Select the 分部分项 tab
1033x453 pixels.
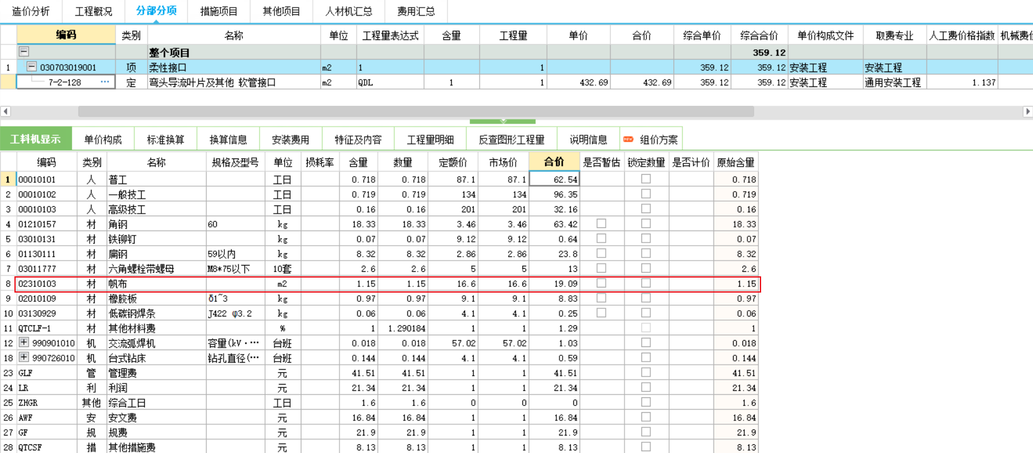click(x=156, y=11)
